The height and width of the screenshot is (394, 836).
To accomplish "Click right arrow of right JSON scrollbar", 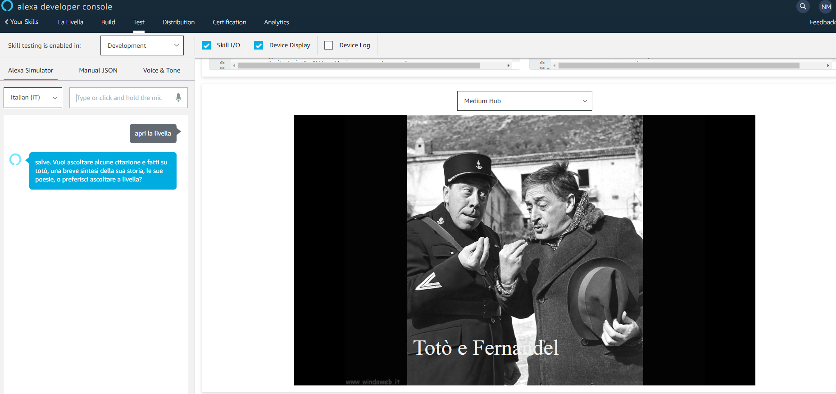I will coord(828,66).
